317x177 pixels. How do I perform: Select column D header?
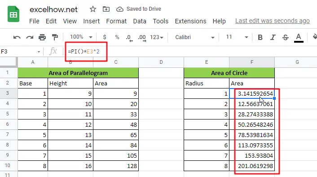(x=161, y=62)
